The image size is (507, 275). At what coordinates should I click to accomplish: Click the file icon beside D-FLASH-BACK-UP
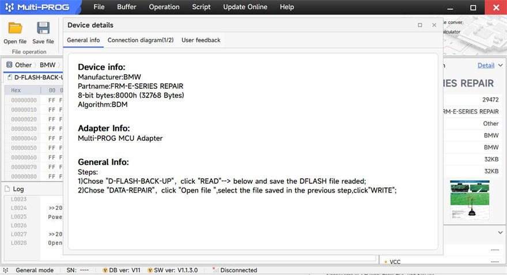(10, 77)
